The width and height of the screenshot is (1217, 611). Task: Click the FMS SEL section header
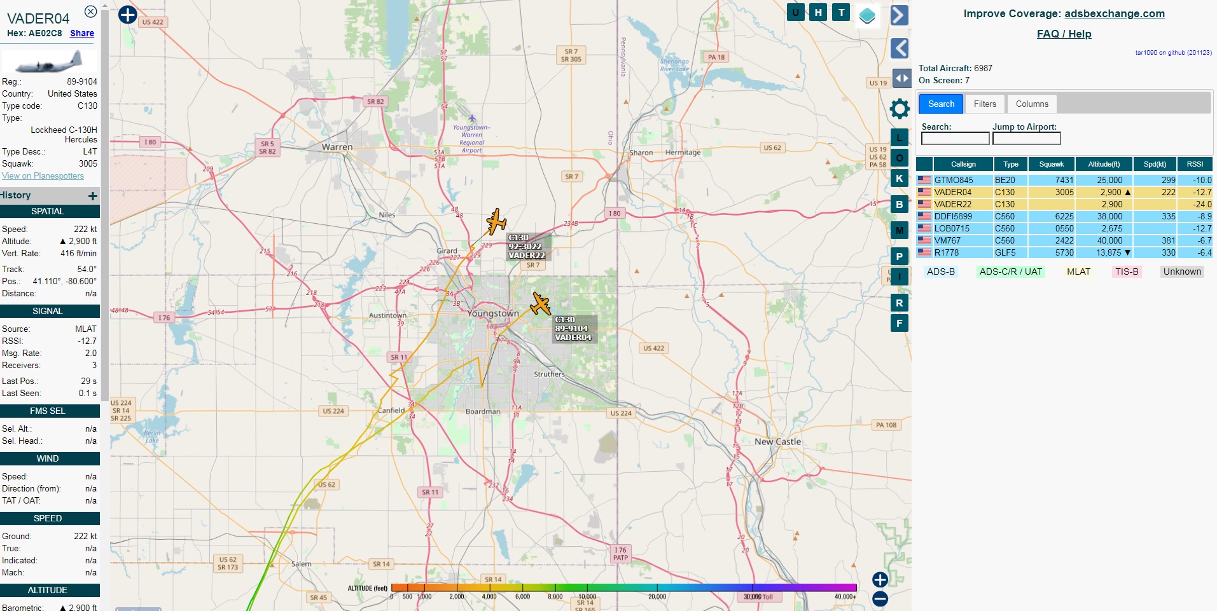point(50,411)
